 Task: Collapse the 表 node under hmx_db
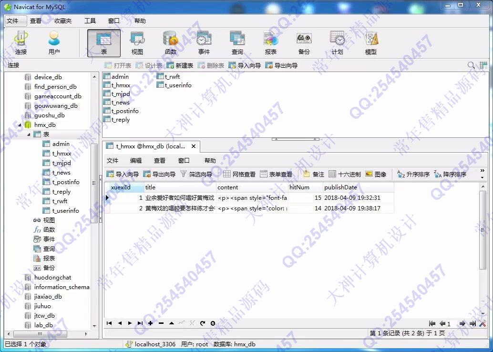(x=29, y=135)
